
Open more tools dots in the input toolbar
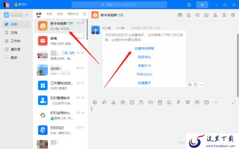215,102
